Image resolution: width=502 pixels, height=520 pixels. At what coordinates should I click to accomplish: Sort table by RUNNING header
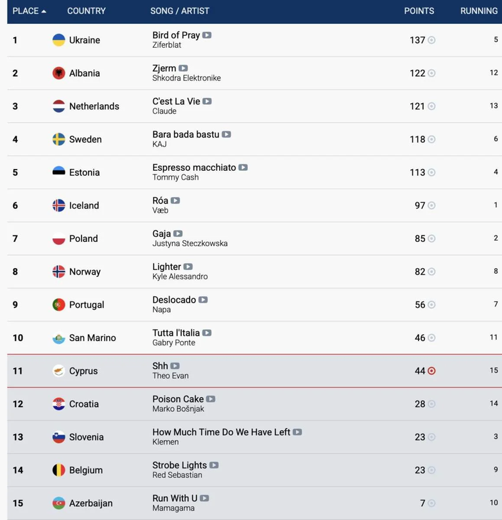[x=479, y=11]
